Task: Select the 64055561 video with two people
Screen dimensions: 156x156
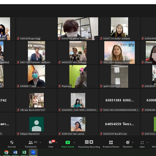Action: (x=78, y=53)
